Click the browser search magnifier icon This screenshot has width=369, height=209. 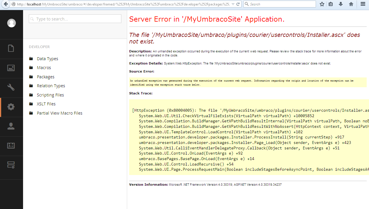(247, 4)
